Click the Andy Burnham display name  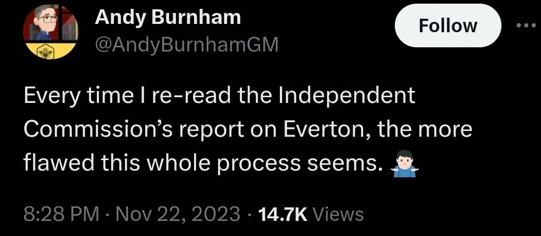coord(168,18)
